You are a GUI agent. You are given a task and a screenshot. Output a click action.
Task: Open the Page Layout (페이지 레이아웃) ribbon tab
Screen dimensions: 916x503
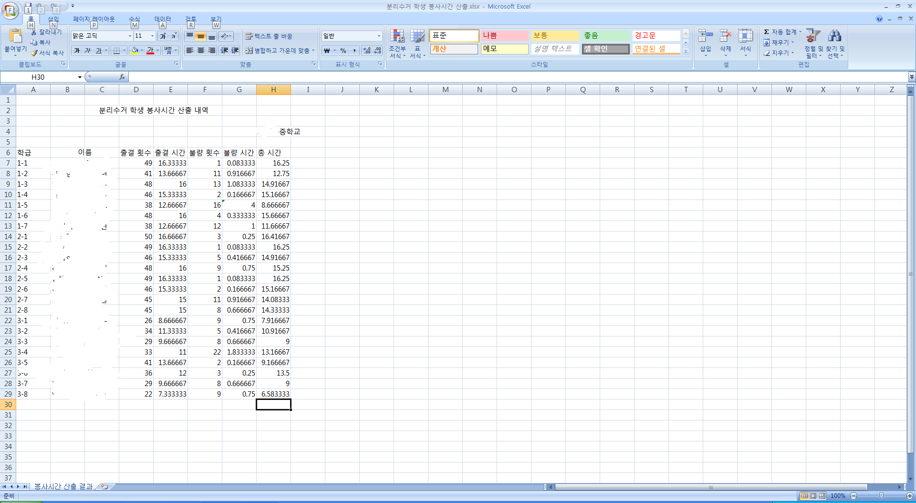click(x=94, y=19)
